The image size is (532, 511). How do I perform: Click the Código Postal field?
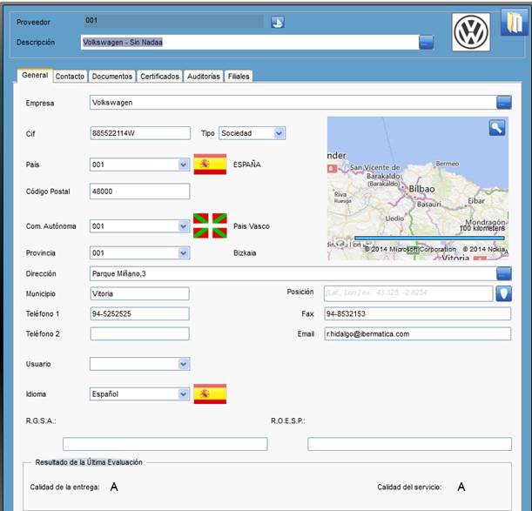pyautogui.click(x=140, y=192)
